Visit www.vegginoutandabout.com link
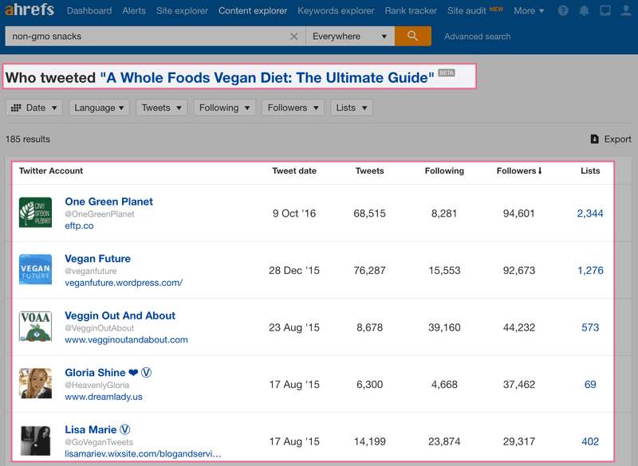The width and height of the screenshot is (638, 466). click(126, 339)
